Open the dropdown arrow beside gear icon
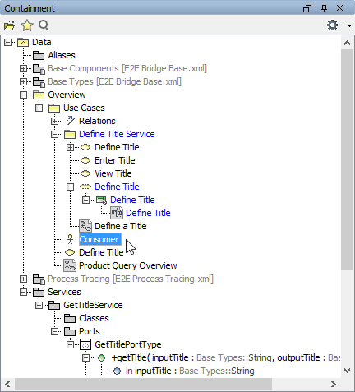Image resolution: width=355 pixels, height=392 pixels. 349,25
